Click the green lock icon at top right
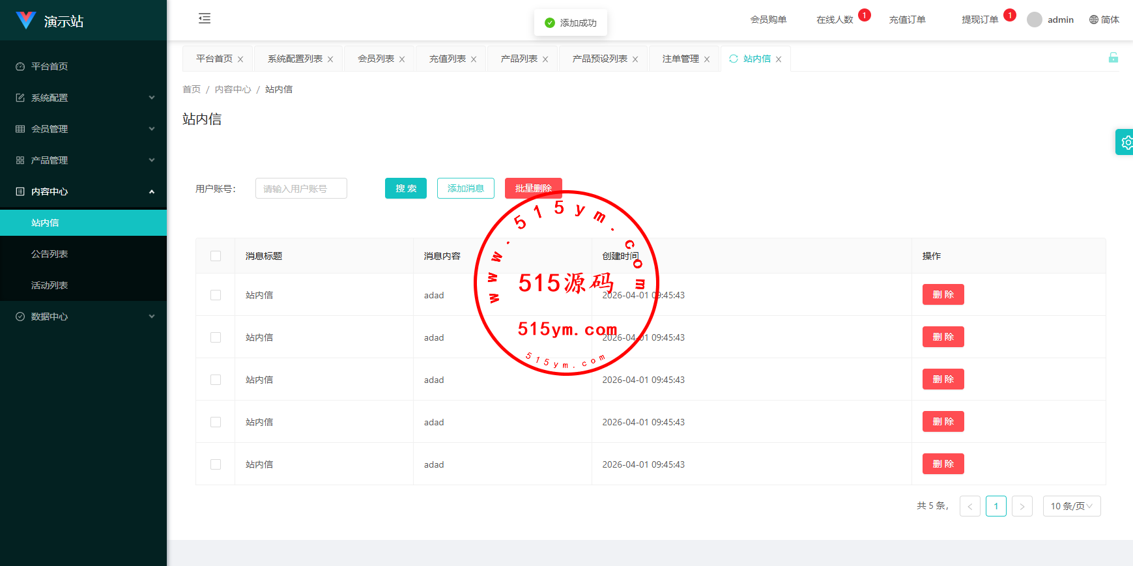 [1113, 58]
